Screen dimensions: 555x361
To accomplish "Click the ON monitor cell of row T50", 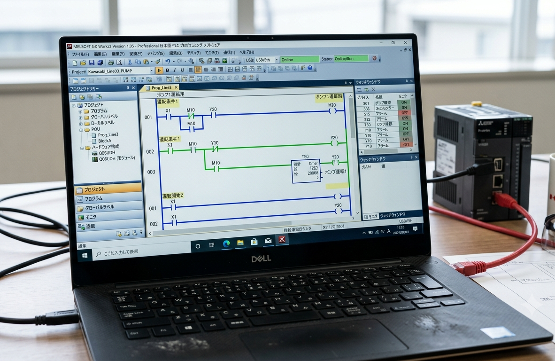I will tap(405, 124).
